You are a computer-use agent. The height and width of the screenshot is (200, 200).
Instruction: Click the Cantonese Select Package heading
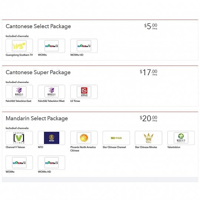click(38, 26)
